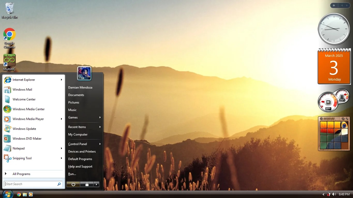
Task: Open Windows Mail
Action: (x=22, y=89)
